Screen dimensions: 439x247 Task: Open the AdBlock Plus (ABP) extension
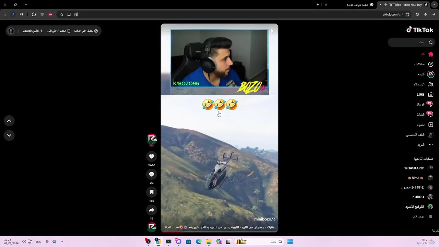coord(50,14)
